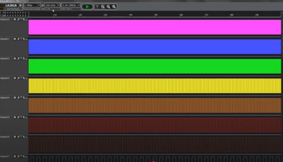Set high-level trigger on Channel 0
Viewport: 283px width, 162px height.
point(21,20)
